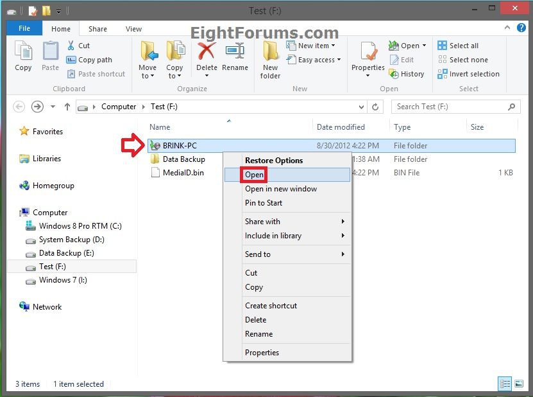Click the Copy icon in Clipboard group

[23, 51]
